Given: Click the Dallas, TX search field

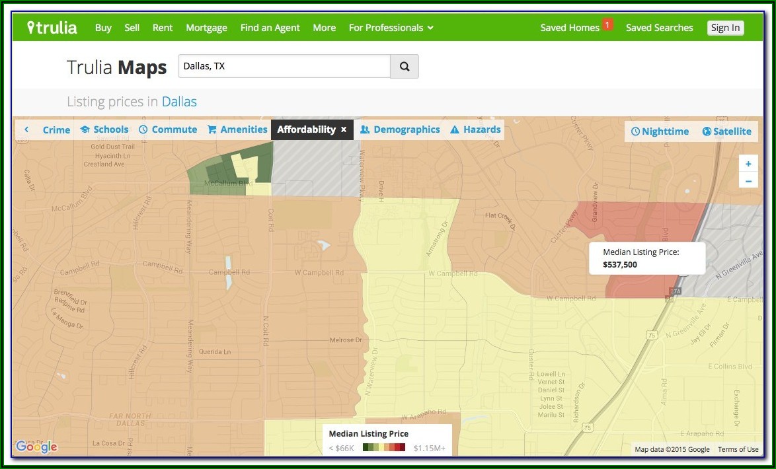Looking at the screenshot, I should (x=284, y=67).
